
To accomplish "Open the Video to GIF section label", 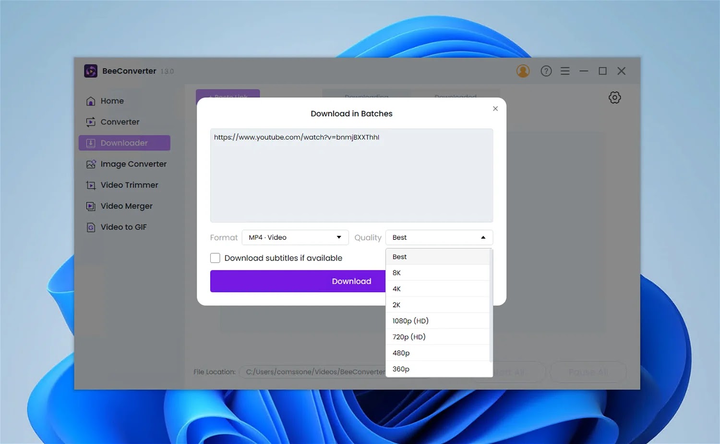I will [x=123, y=227].
